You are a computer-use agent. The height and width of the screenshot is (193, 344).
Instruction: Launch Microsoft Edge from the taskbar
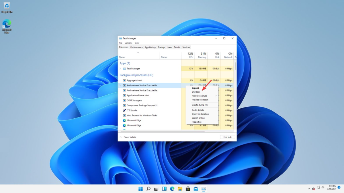pyautogui.click(x=172, y=189)
